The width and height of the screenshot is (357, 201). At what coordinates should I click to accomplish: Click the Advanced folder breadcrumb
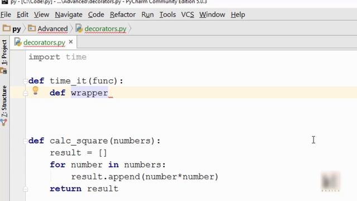tap(52, 29)
